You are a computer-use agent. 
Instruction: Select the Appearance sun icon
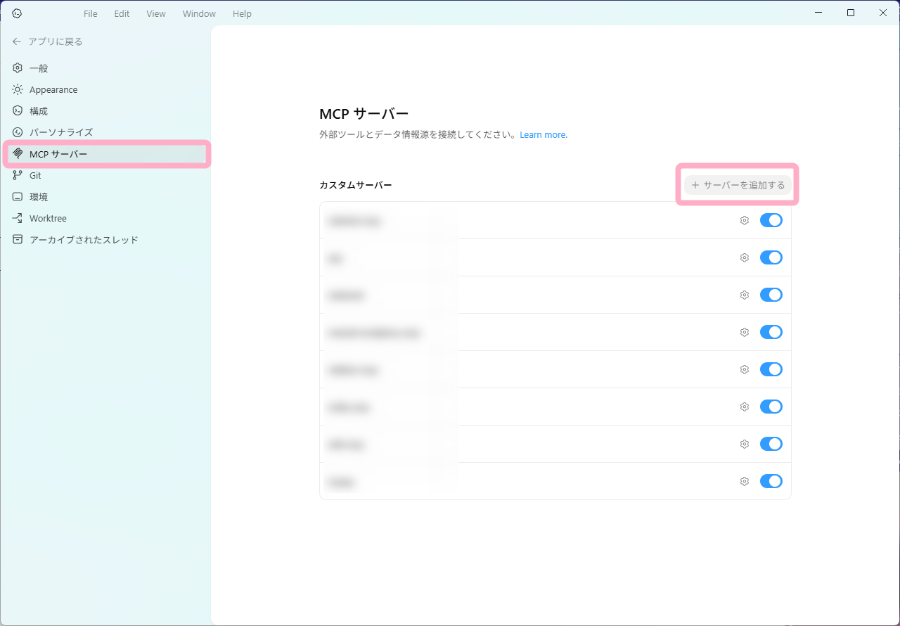coord(18,89)
